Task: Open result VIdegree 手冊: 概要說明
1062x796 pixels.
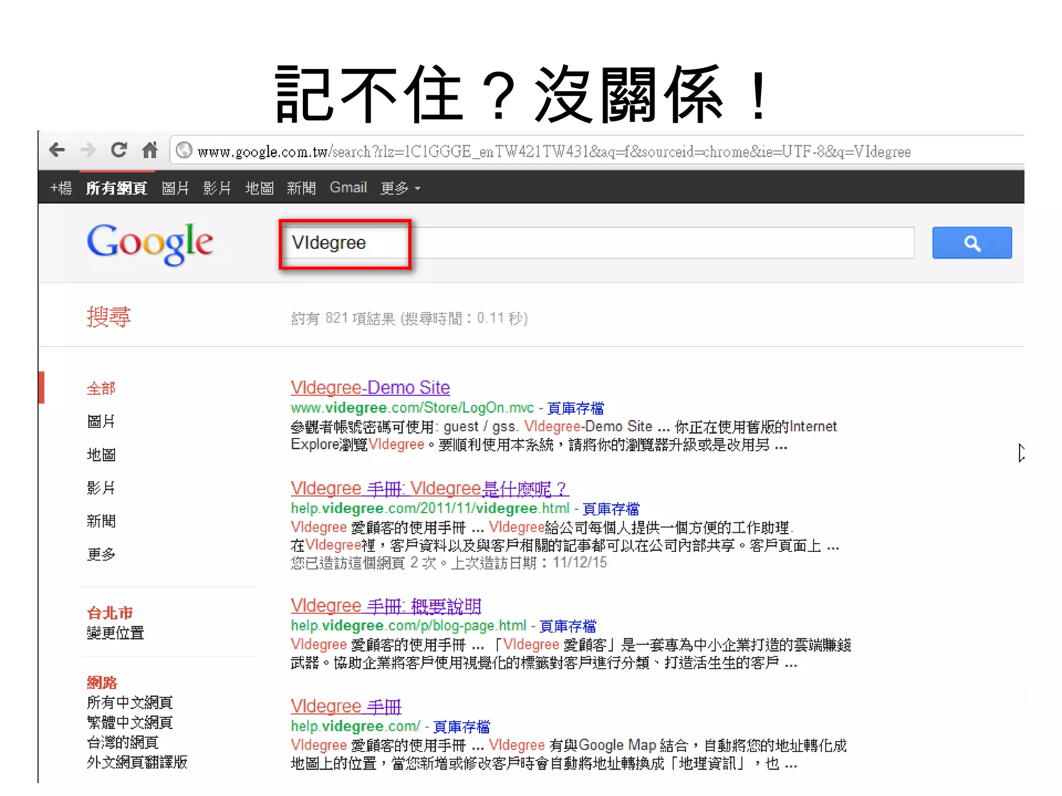Action: pyautogui.click(x=386, y=605)
